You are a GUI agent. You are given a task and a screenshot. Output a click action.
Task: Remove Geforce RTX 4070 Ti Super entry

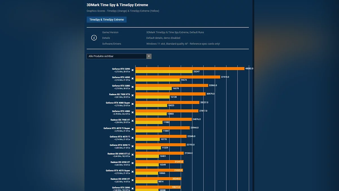click(x=132, y=130)
